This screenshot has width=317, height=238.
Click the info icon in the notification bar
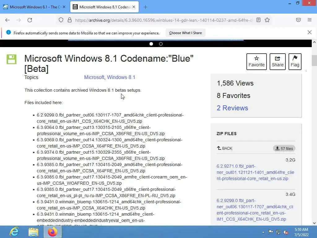[x=8, y=32]
